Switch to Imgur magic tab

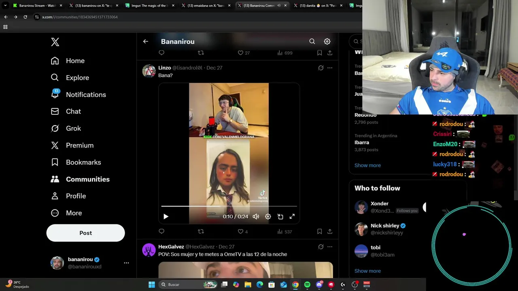point(149,6)
